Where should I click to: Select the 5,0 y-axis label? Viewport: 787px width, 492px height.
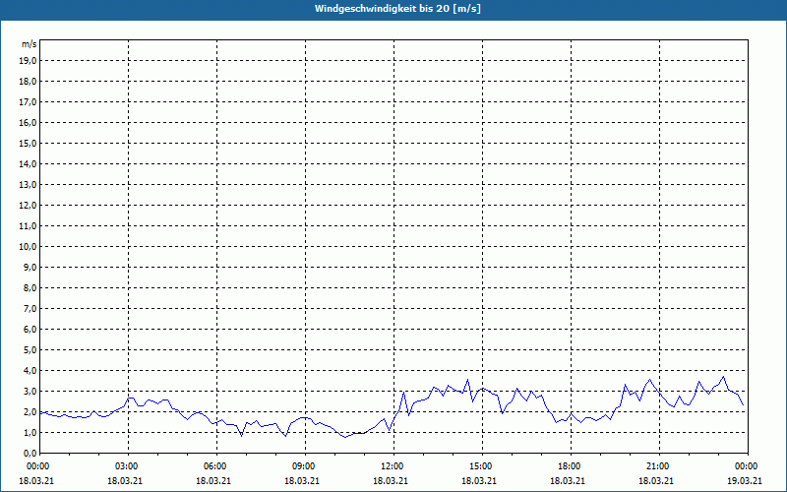30,350
